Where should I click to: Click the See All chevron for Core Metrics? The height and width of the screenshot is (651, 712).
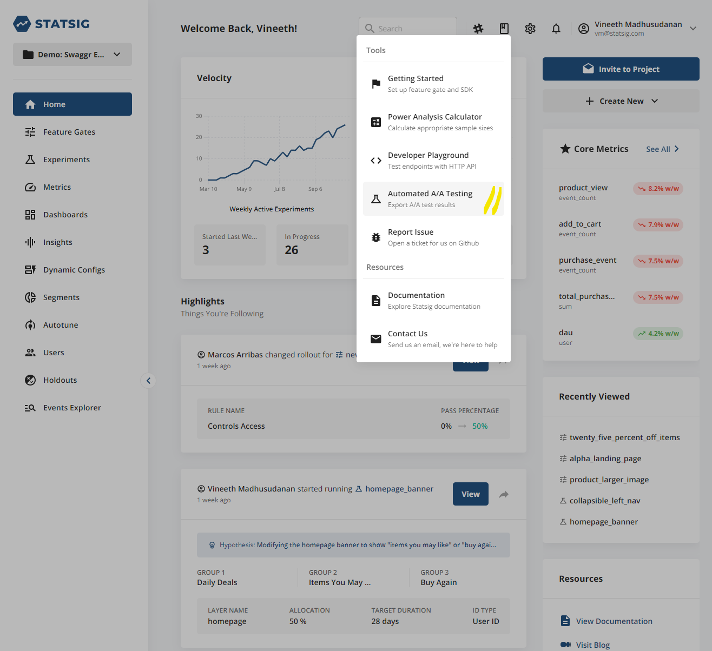pos(676,149)
